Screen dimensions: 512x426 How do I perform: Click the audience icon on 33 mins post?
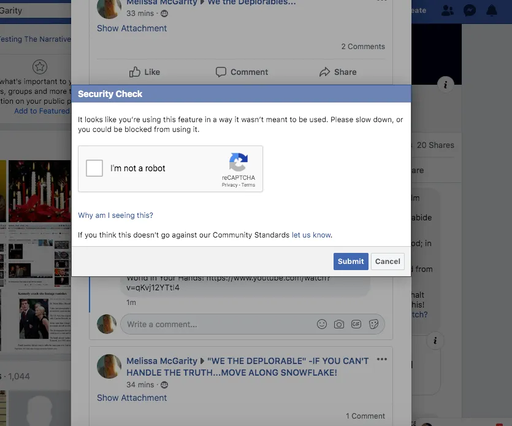[164, 14]
